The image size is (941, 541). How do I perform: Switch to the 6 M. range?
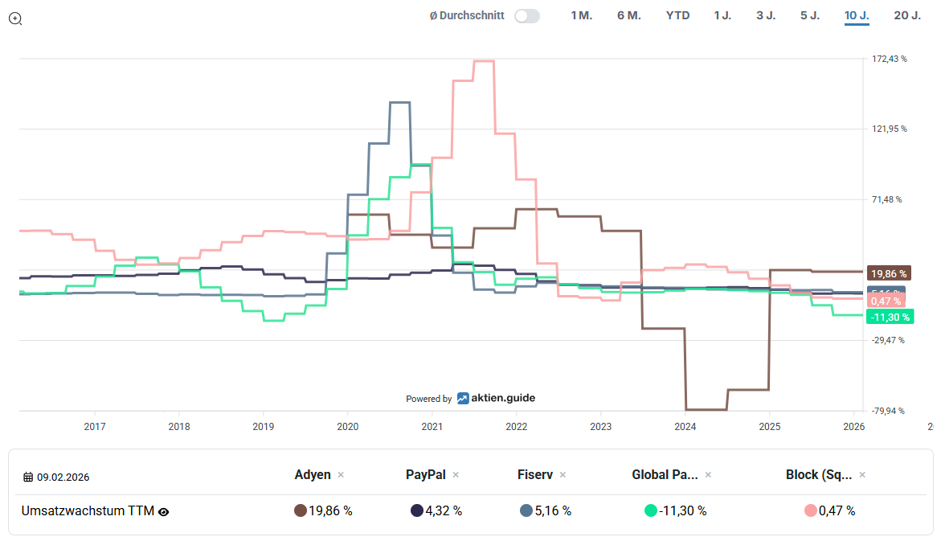629,15
